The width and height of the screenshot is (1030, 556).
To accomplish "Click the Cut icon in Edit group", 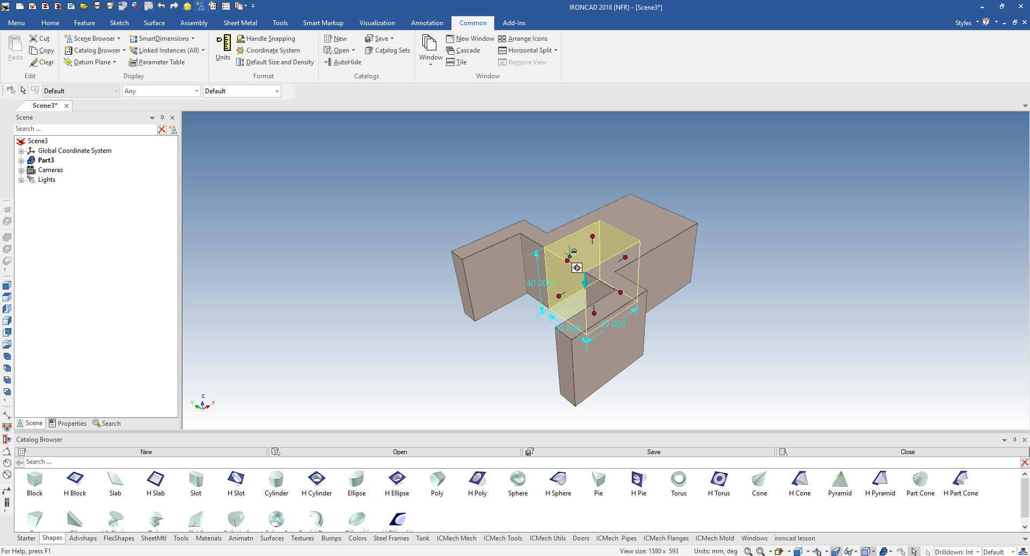I will click(39, 39).
